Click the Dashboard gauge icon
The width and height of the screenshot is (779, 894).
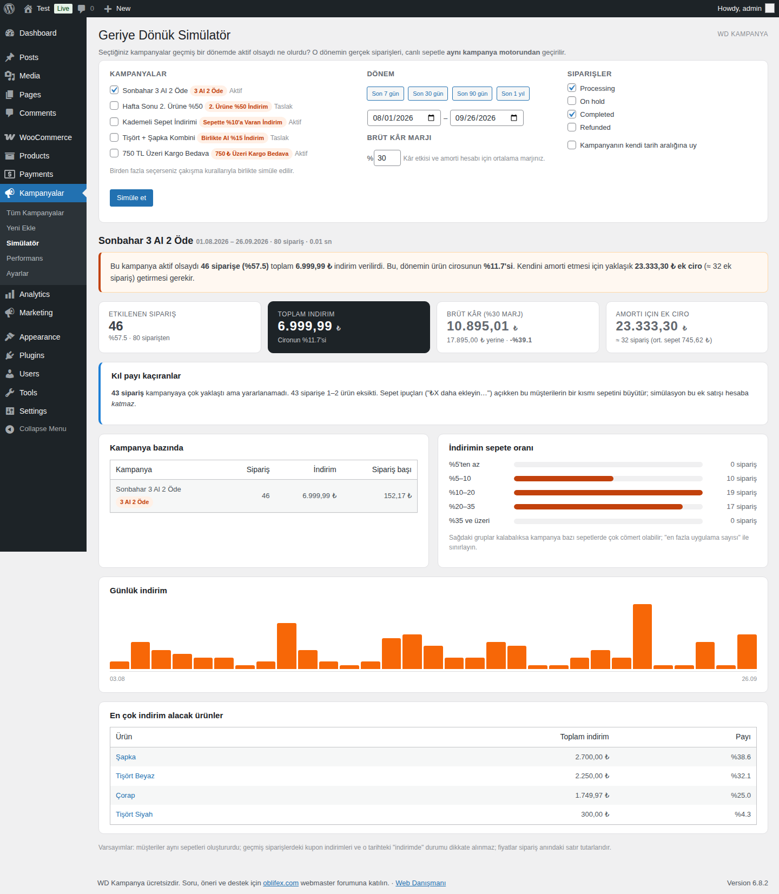click(10, 33)
